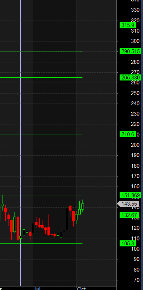This screenshot has width=143, height=290.
Task: Click the 151.869 resistance level label
Action: 130,195
